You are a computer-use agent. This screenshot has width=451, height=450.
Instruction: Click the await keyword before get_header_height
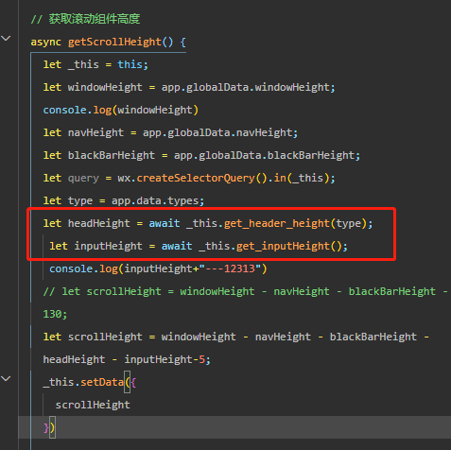[x=165, y=223]
